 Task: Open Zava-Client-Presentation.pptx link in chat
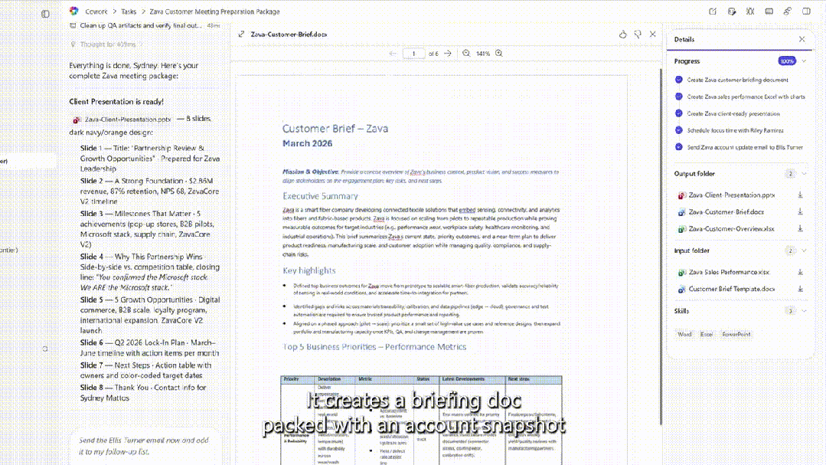click(127, 120)
